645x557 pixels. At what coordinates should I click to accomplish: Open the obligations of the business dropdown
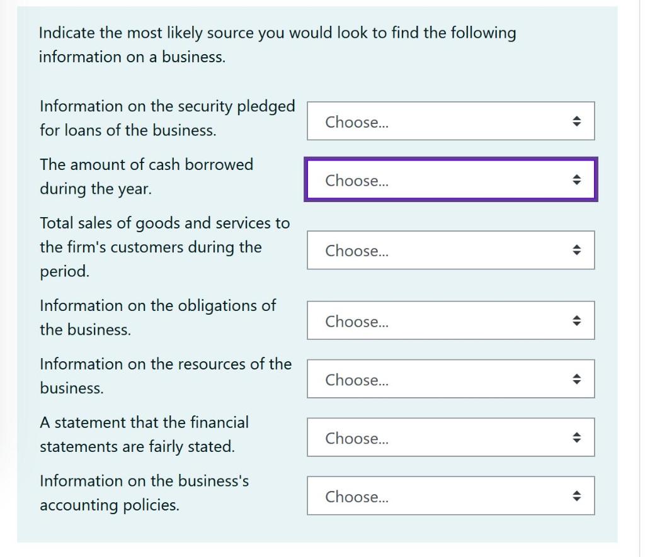[450, 320]
